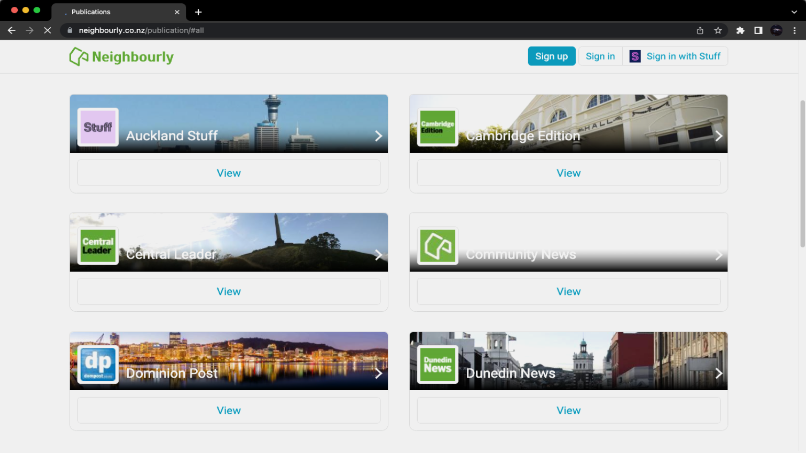The height and width of the screenshot is (453, 806).
Task: Click the Community News title text
Action: [x=521, y=255]
